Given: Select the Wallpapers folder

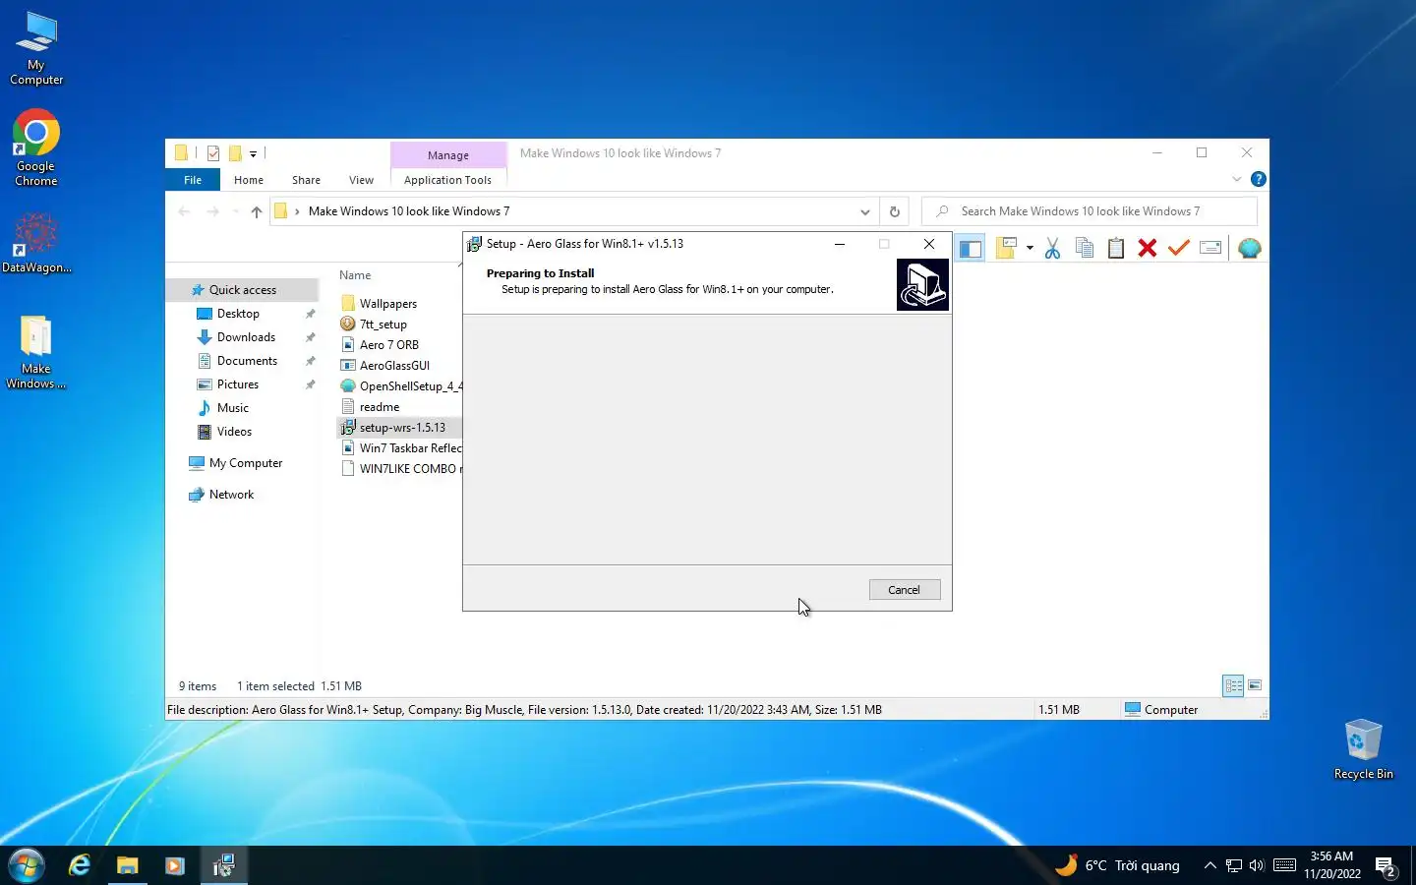Looking at the screenshot, I should pyautogui.click(x=387, y=304).
